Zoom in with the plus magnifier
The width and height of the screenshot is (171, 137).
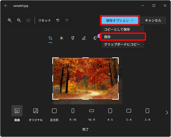(10, 21)
